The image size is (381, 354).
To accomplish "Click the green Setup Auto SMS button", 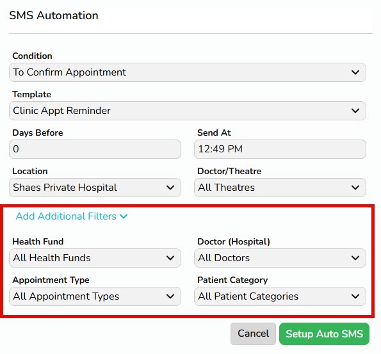I will pos(325,334).
